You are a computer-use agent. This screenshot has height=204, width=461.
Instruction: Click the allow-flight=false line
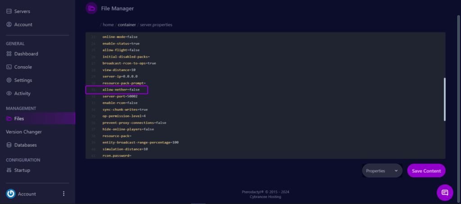click(121, 50)
